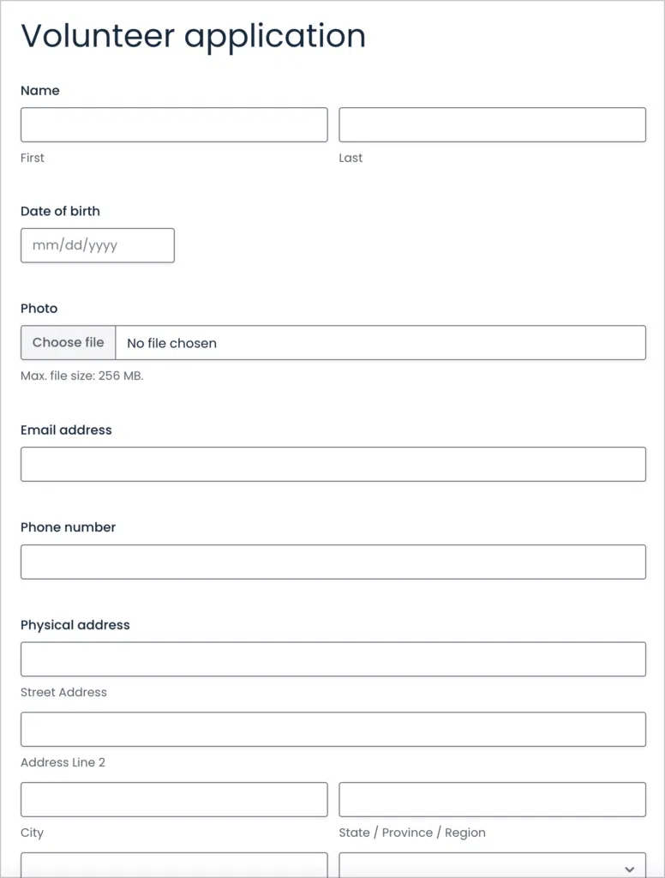This screenshot has width=665, height=878.
Task: Click the Street Address input field
Action: (x=332, y=658)
